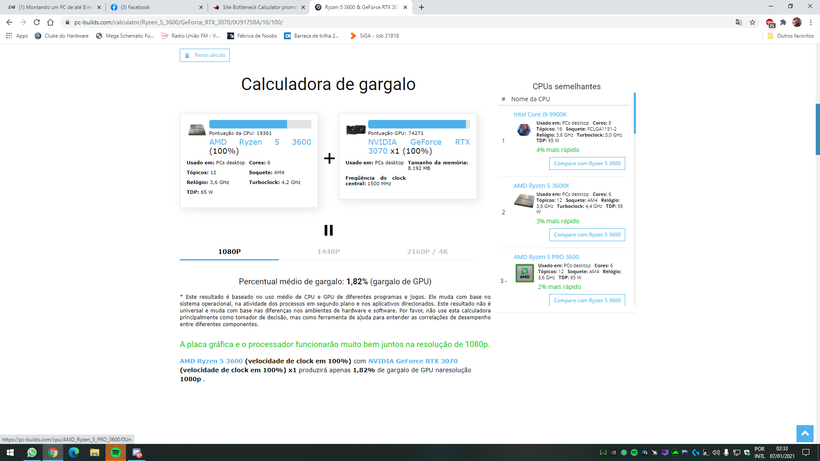Open the browser home page
820x461 pixels.
(x=50, y=22)
